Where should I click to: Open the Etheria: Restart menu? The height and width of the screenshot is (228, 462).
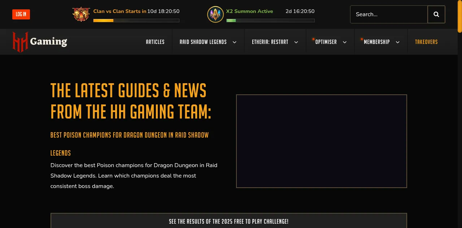[270, 42]
